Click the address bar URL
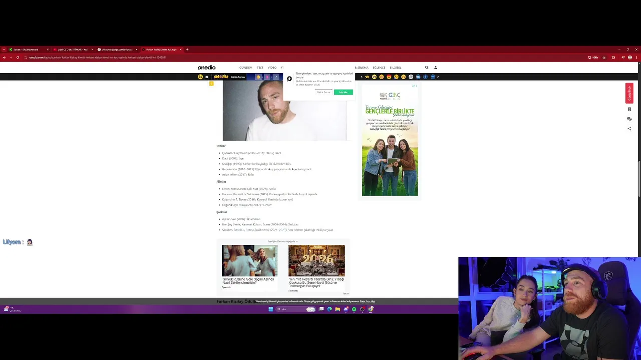This screenshot has height=360, width=641. coord(98,57)
